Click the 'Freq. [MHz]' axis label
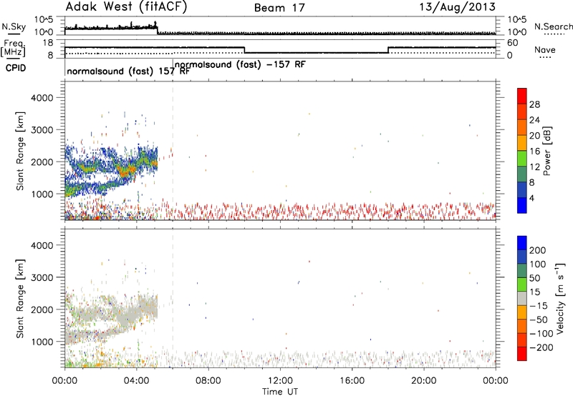Image resolution: width=573 pixels, height=396 pixels. (x=13, y=48)
